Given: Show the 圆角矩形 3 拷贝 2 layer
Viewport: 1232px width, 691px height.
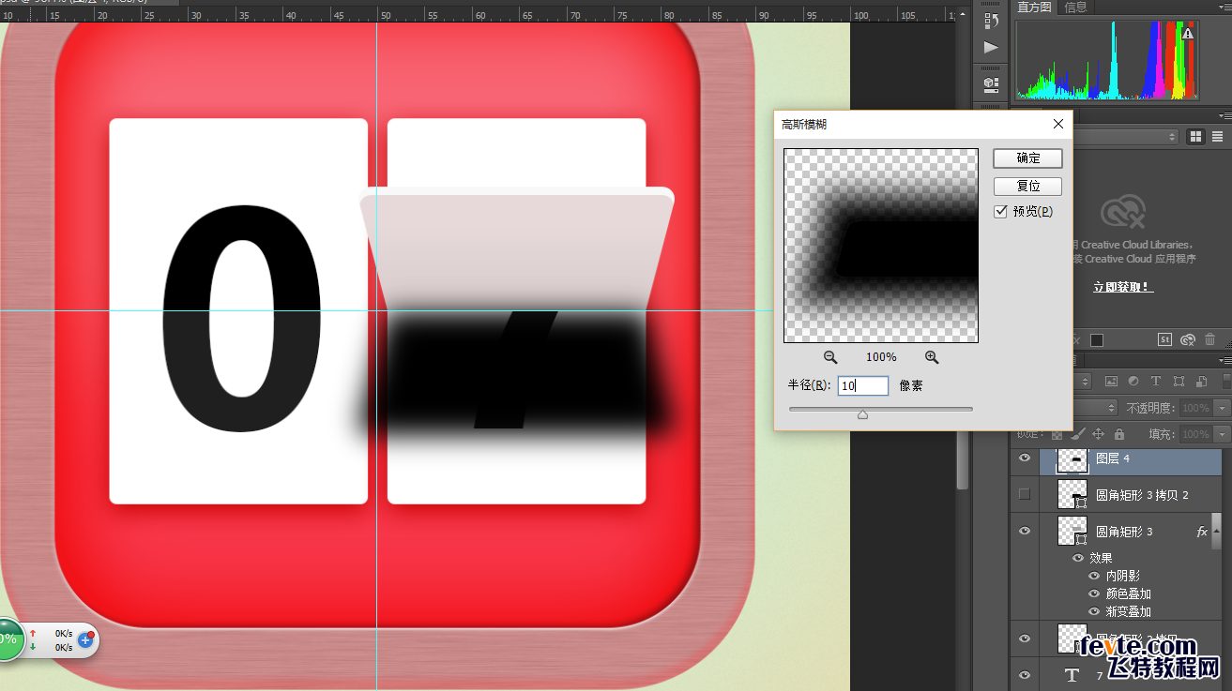Looking at the screenshot, I should 1025,494.
